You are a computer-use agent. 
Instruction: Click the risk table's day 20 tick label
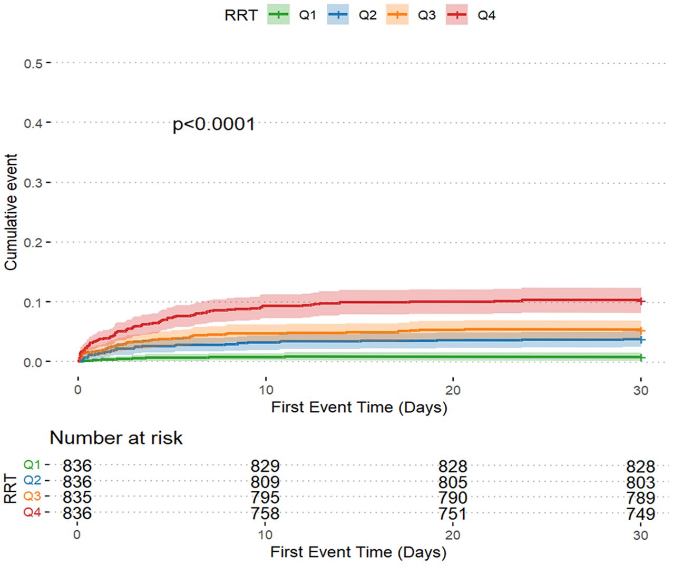(x=453, y=535)
